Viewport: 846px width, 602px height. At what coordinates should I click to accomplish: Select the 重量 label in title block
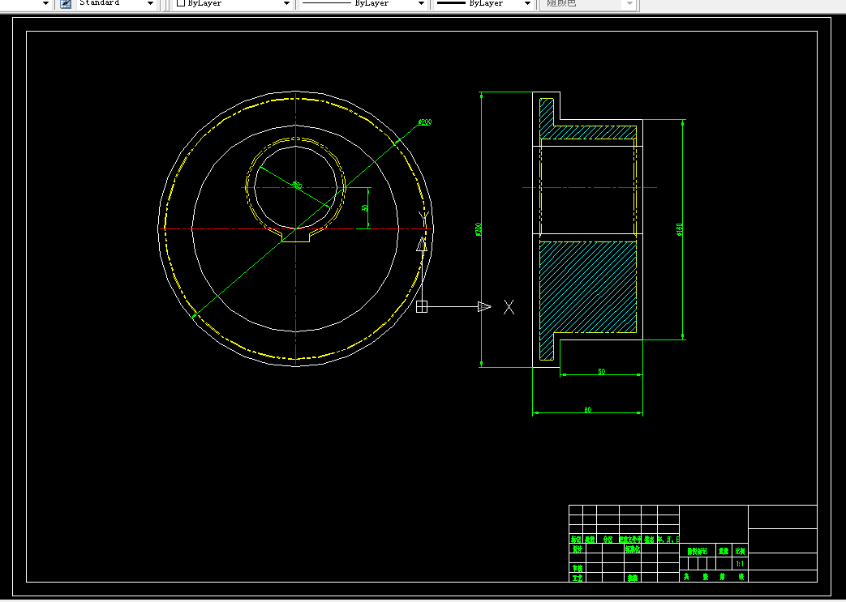pyautogui.click(x=724, y=551)
